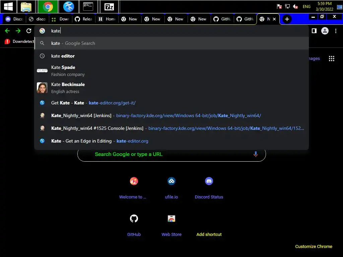Screen dimensions: 343x257
Task: Click the magnifier icon beside kate search
Action: pyautogui.click(x=42, y=43)
